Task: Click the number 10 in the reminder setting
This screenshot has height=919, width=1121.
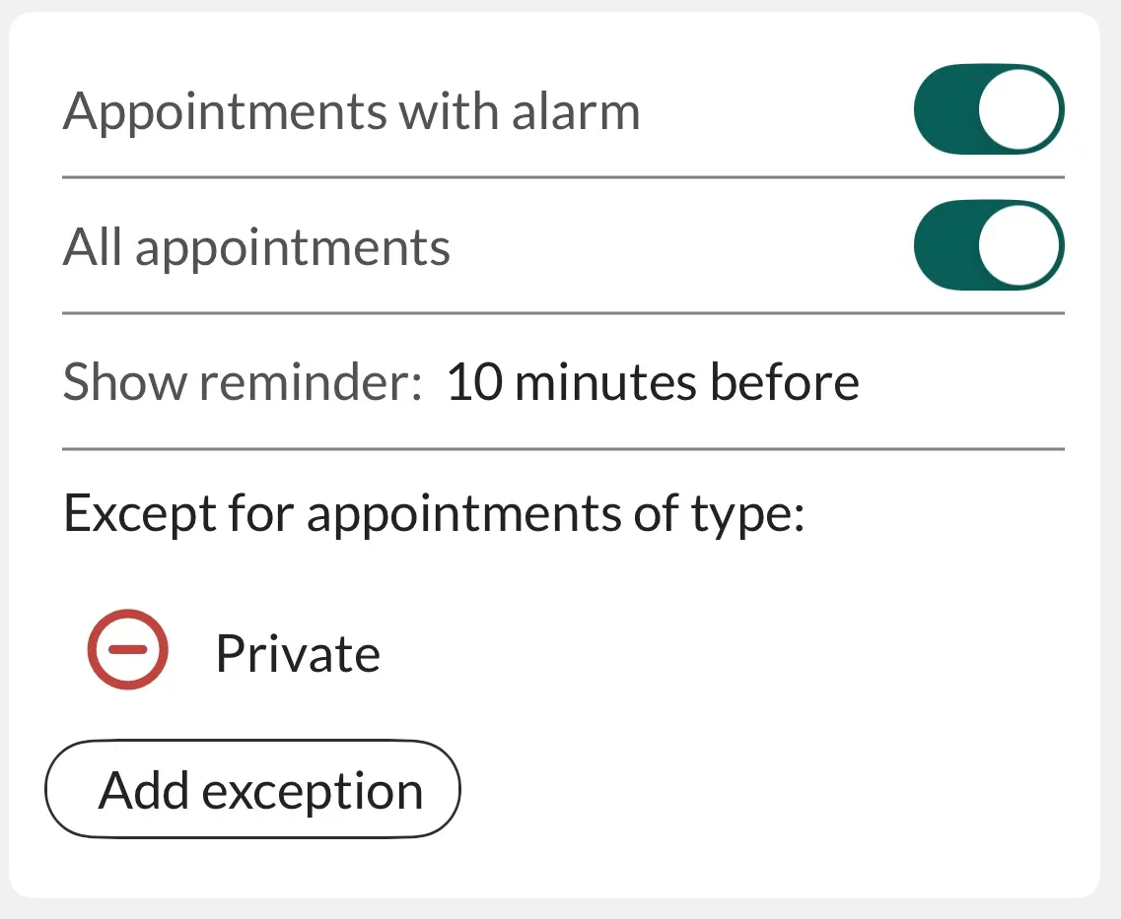Action: tap(473, 382)
